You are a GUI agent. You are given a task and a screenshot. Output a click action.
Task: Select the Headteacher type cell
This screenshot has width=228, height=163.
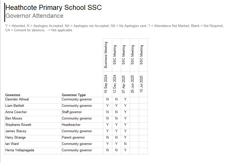(x=71, y=125)
